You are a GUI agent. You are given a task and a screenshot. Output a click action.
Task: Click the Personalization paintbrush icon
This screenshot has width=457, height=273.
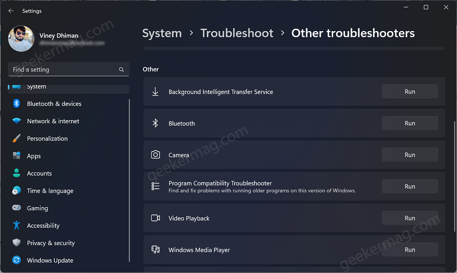pos(16,138)
